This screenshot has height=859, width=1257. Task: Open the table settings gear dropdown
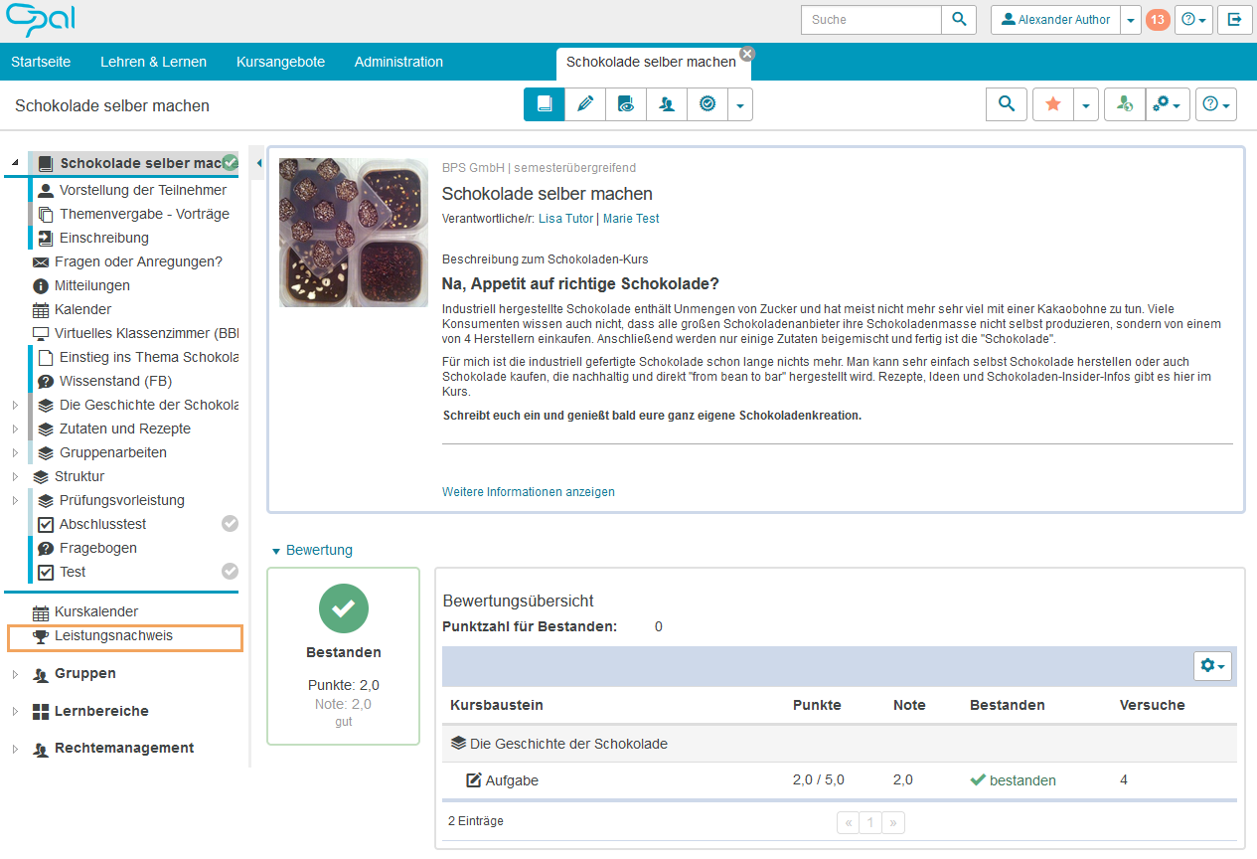tap(1213, 665)
